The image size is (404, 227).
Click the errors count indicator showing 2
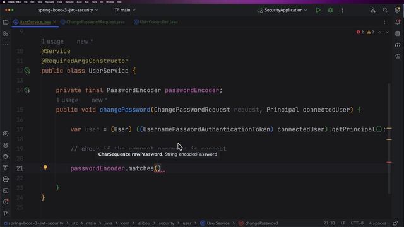tap(360, 32)
